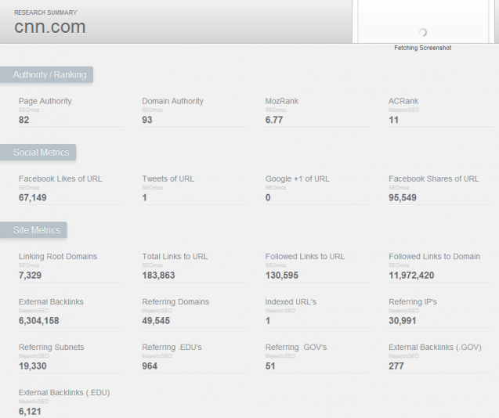Select Followed Links to URL value 130,595
The width and height of the screenshot is (499, 418).
[x=282, y=276]
